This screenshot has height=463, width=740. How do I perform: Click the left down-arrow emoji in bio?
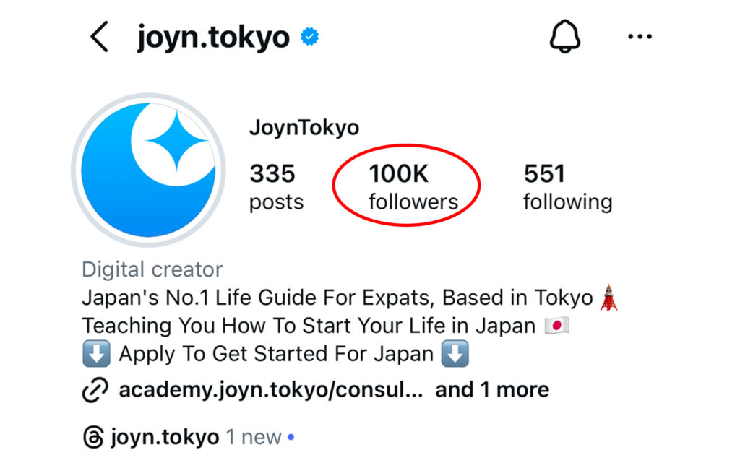95,355
